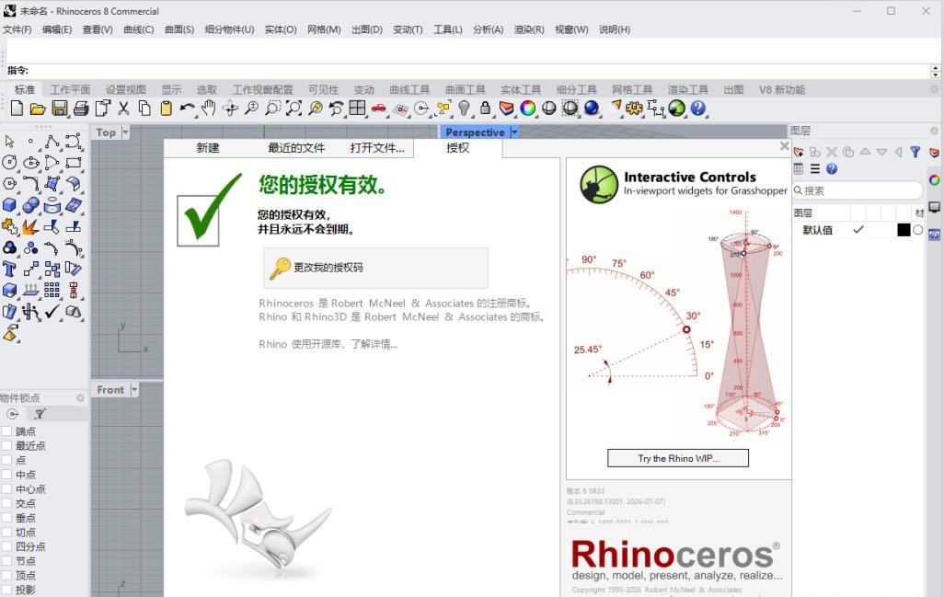Click the Print icon in standard toolbar
944x597 pixels.
pyautogui.click(x=81, y=109)
